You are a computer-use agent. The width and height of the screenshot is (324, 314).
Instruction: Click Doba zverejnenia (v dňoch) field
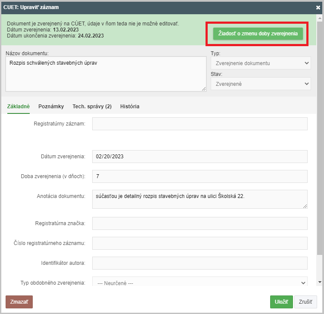pos(199,176)
